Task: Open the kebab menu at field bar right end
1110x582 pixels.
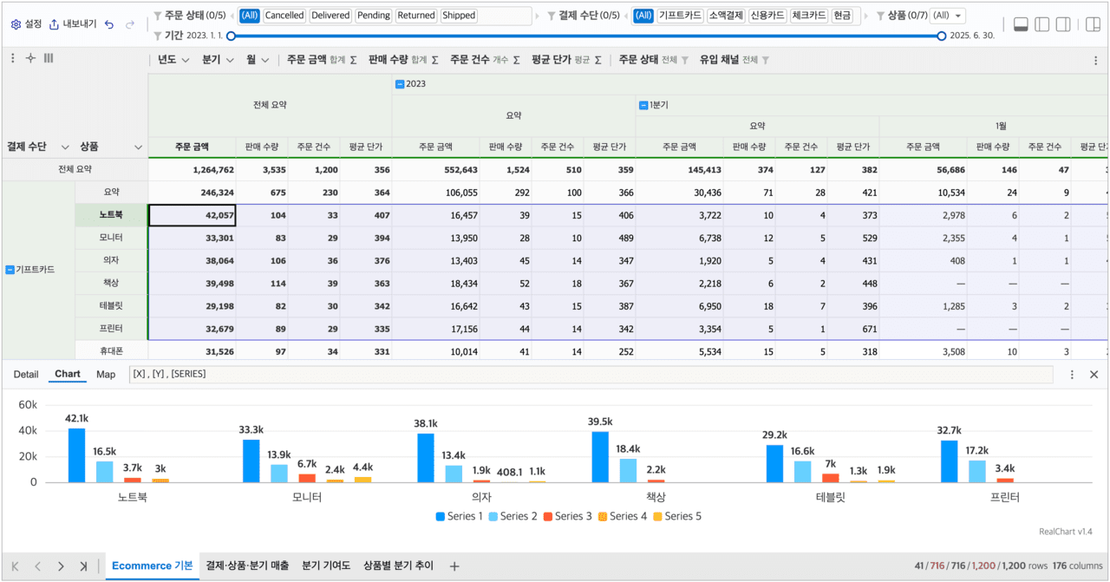Action: coord(1095,60)
